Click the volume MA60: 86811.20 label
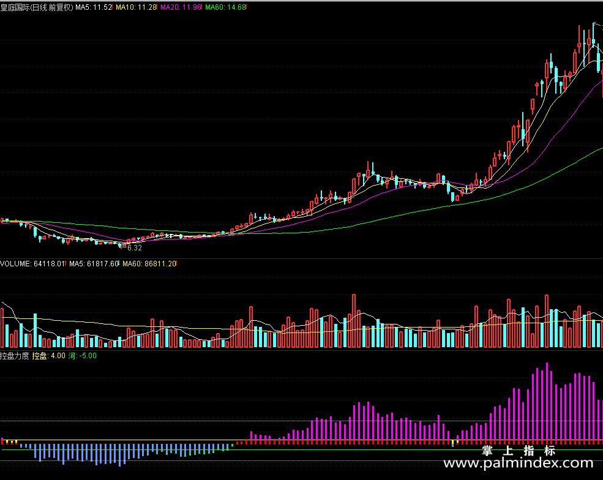The image size is (603, 480). 149,264
